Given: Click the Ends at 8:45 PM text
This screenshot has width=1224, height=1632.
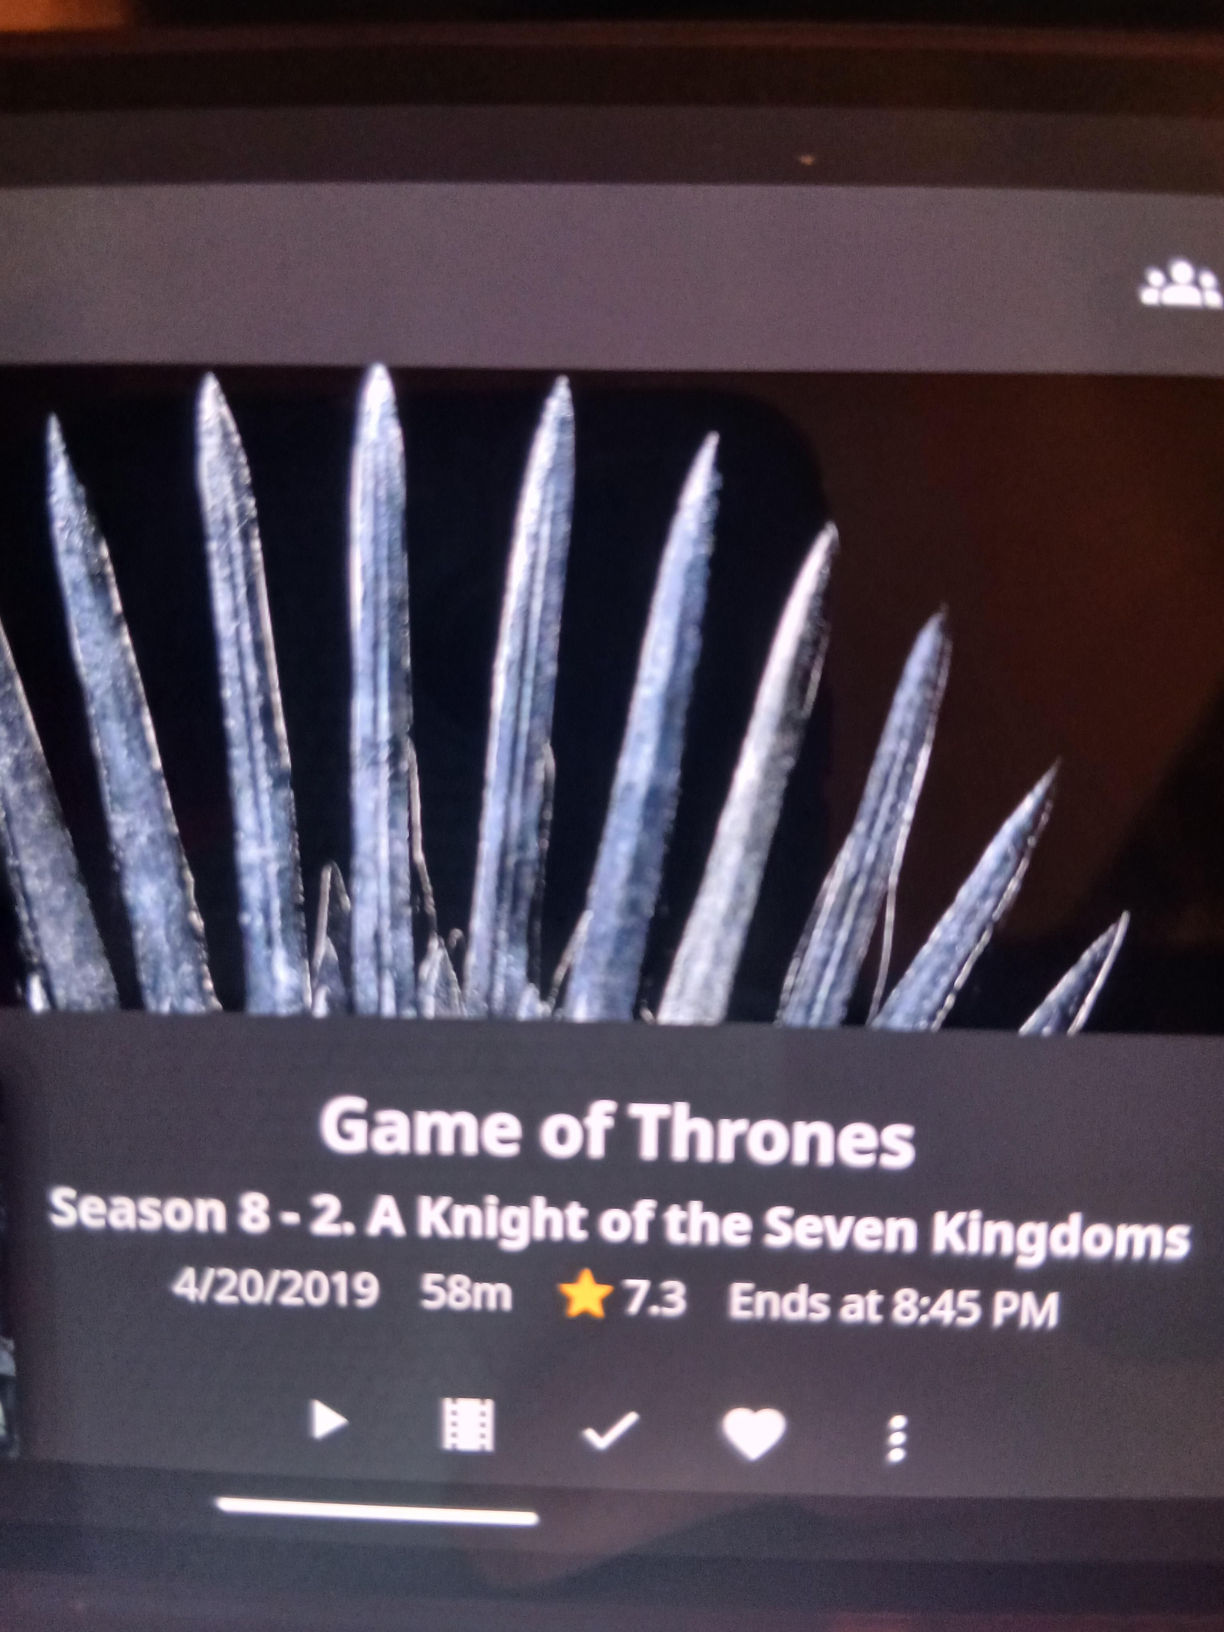Looking at the screenshot, I should pyautogui.click(x=894, y=1305).
